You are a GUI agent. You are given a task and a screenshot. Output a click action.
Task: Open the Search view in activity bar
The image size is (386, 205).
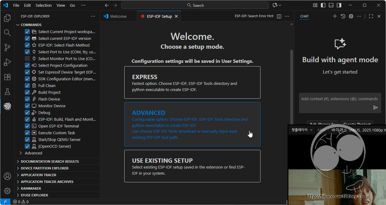click(7, 33)
